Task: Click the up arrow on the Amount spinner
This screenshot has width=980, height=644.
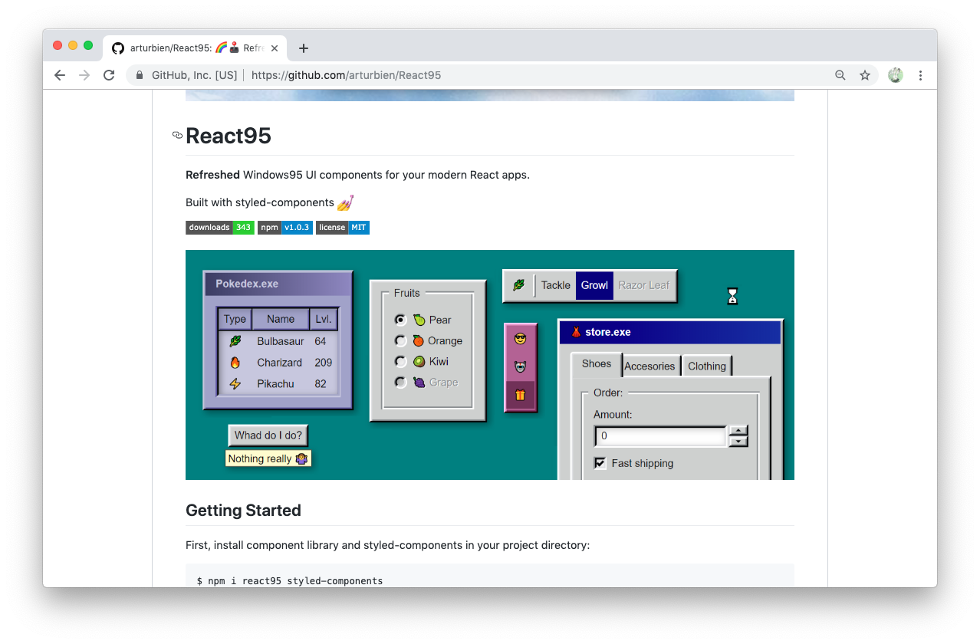Action: (x=738, y=431)
